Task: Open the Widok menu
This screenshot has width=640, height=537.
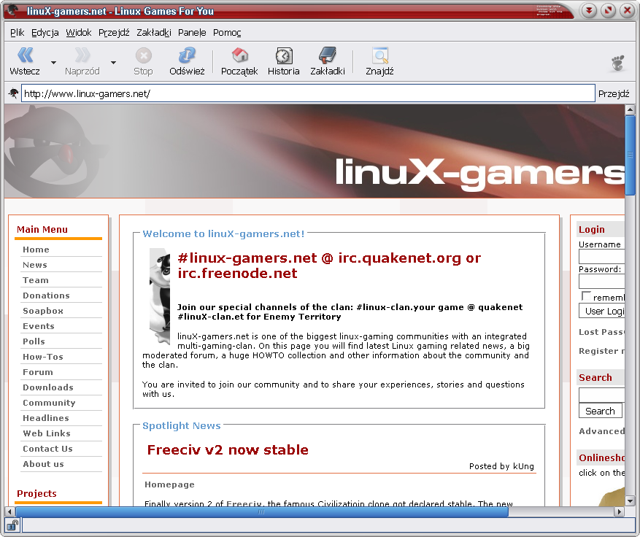Action: [x=79, y=32]
